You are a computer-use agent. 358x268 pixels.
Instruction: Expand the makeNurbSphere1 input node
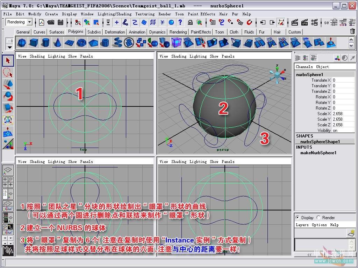point(318,153)
